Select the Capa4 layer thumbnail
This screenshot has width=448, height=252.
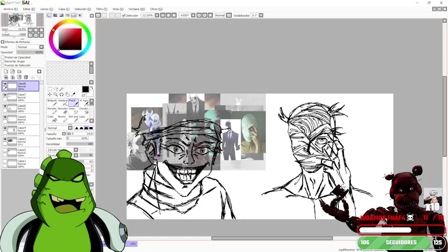pos(12,130)
